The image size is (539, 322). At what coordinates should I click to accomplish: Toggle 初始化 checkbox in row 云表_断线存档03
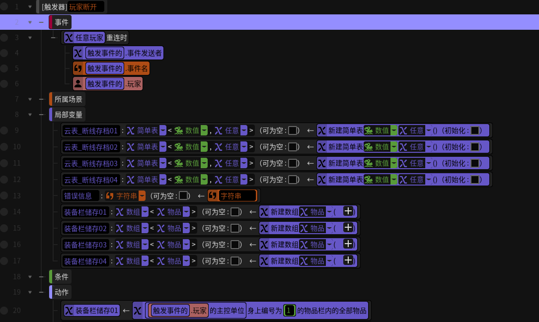[475, 163]
